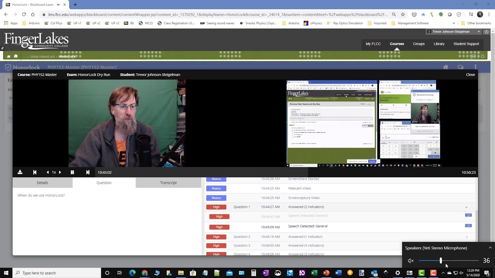Open the Student Support tab

click(466, 44)
